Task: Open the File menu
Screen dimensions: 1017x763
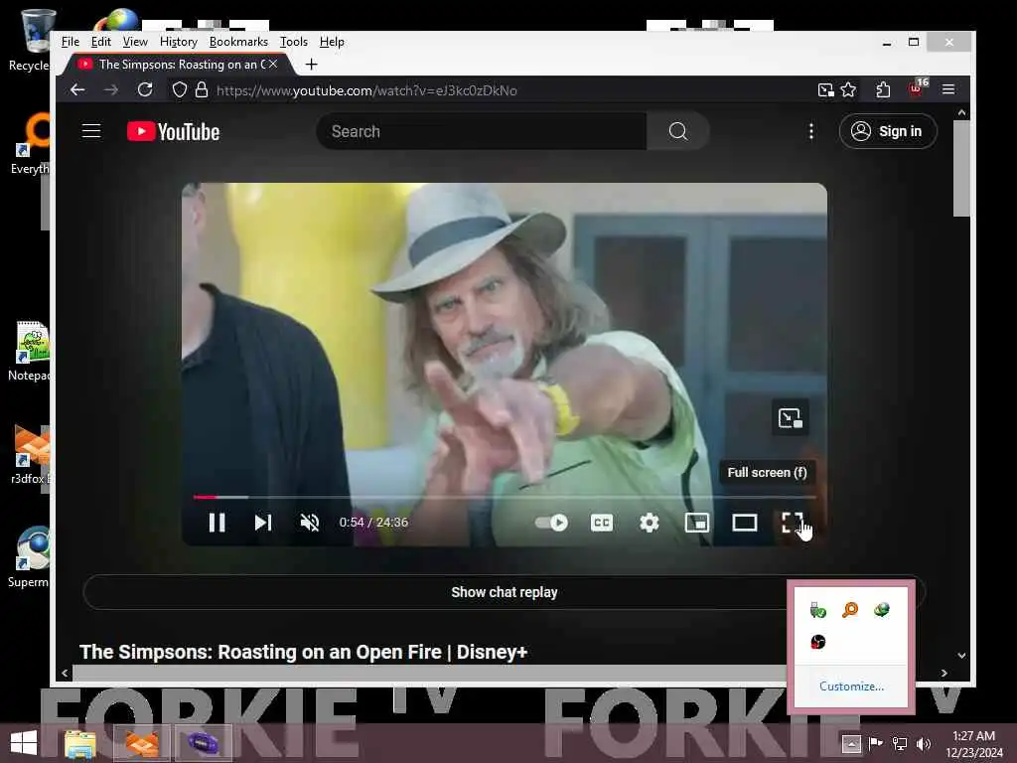Action: click(71, 42)
